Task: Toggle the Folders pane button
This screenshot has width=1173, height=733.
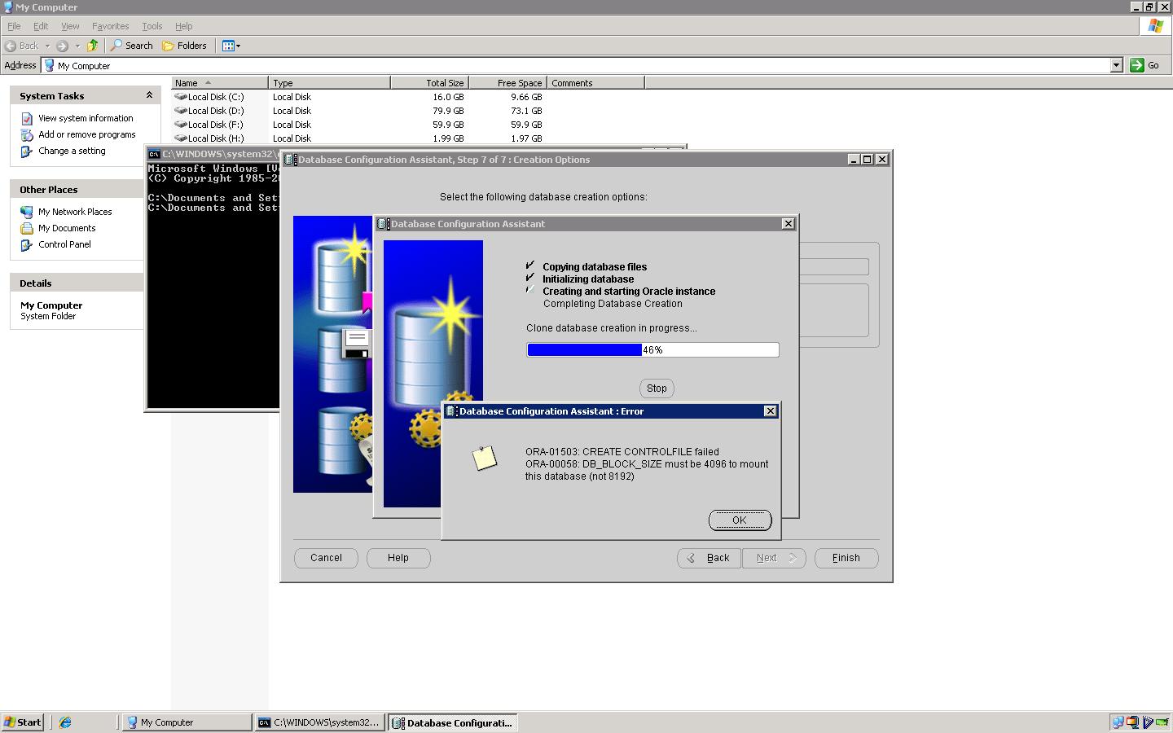Action: [x=184, y=46]
